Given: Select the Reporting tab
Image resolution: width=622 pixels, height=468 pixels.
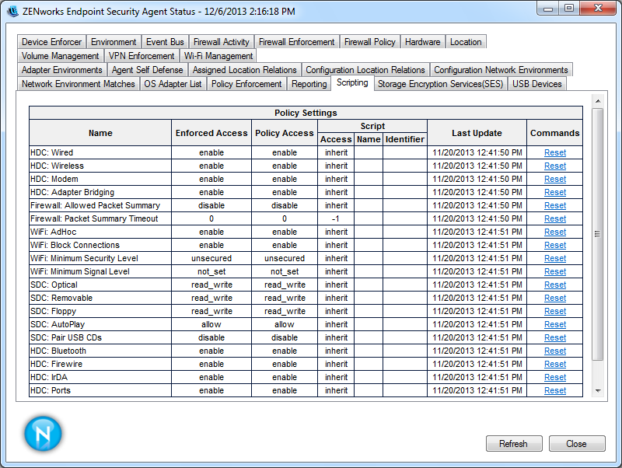Looking at the screenshot, I should point(309,84).
